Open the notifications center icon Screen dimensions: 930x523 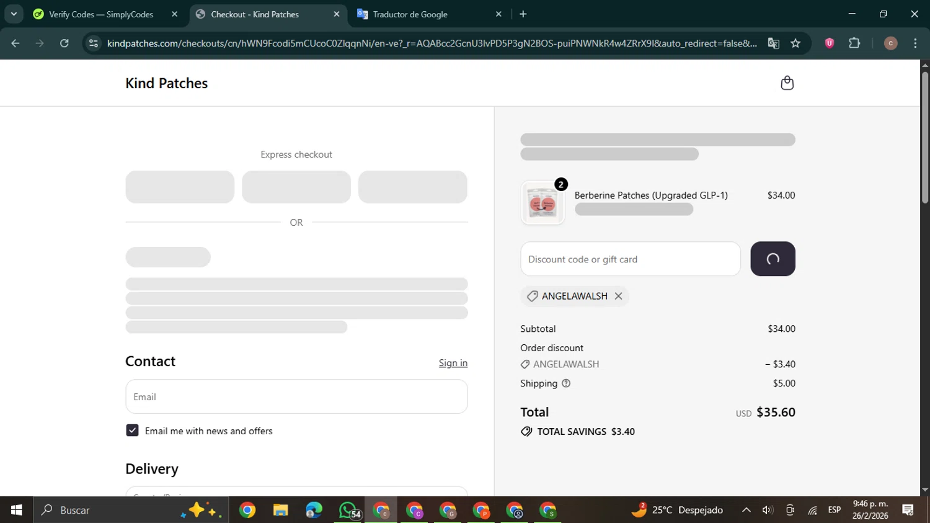(908, 510)
